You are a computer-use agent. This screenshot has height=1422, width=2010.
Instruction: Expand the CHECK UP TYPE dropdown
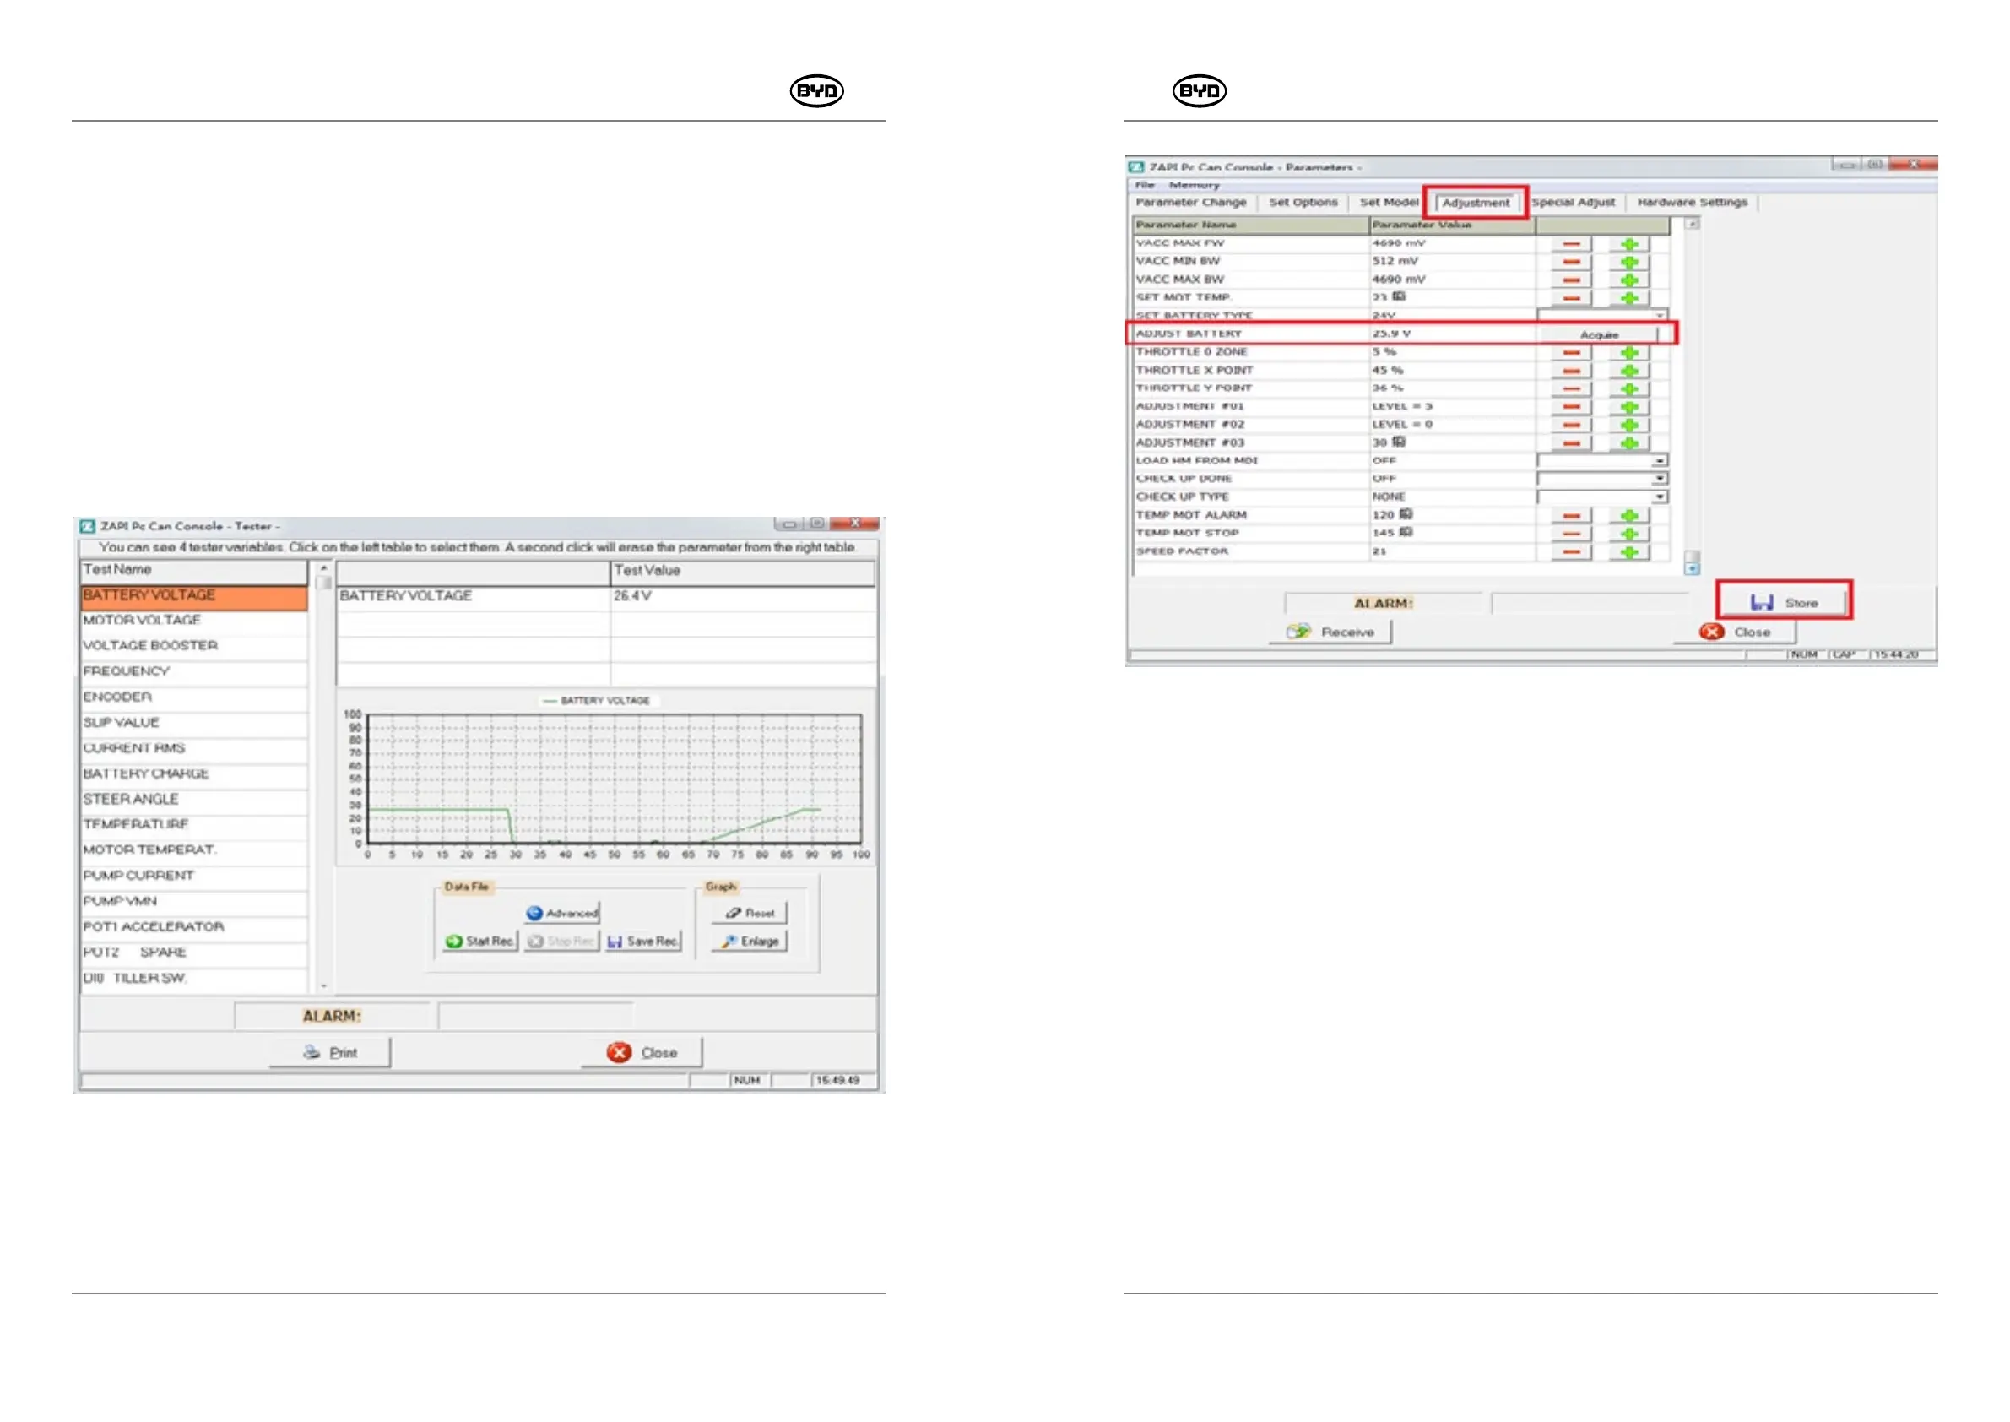pos(1659,497)
